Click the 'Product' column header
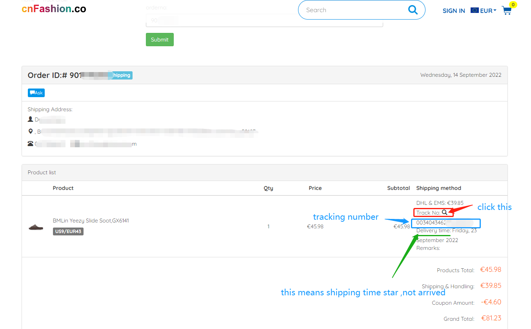The image size is (531, 329). tap(63, 188)
